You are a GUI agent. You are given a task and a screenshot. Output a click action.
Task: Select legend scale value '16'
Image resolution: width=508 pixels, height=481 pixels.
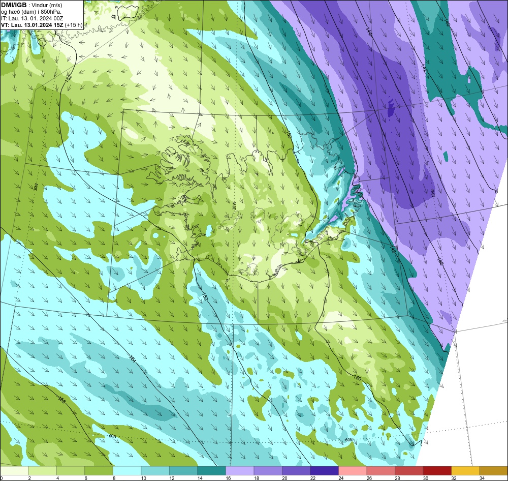(x=228, y=478)
